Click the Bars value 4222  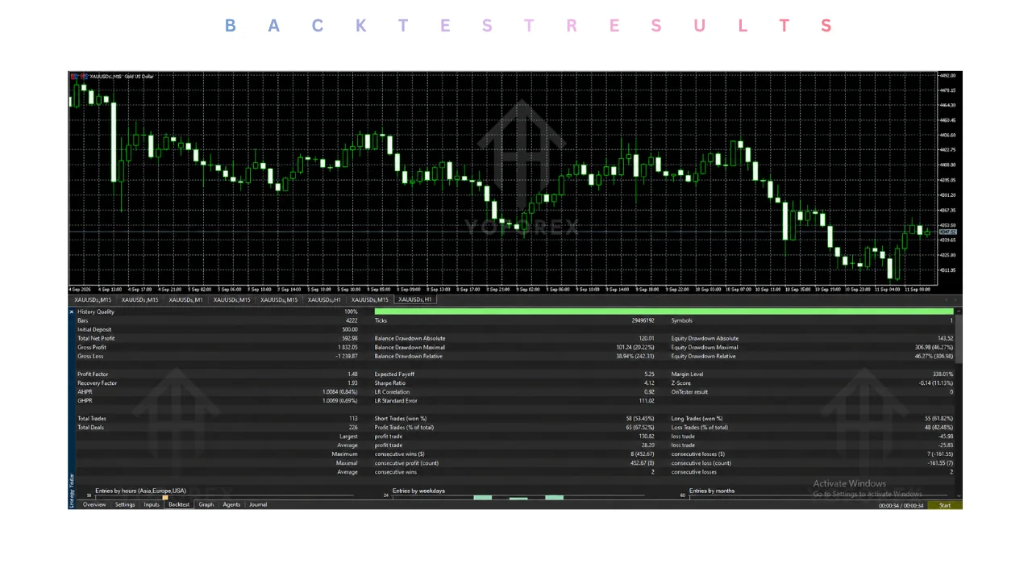coord(352,320)
